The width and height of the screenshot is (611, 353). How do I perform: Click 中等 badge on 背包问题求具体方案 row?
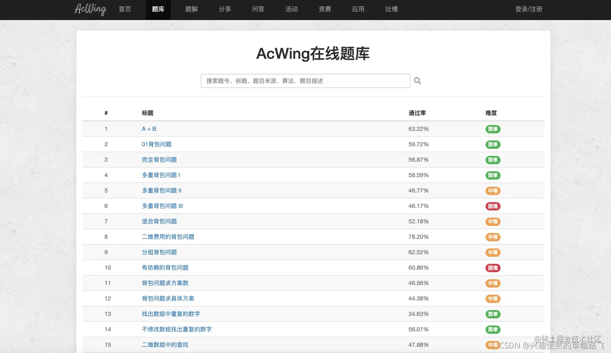(x=493, y=299)
